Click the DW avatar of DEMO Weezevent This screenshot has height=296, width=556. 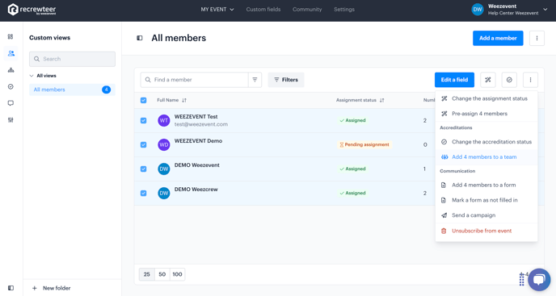pos(164,169)
